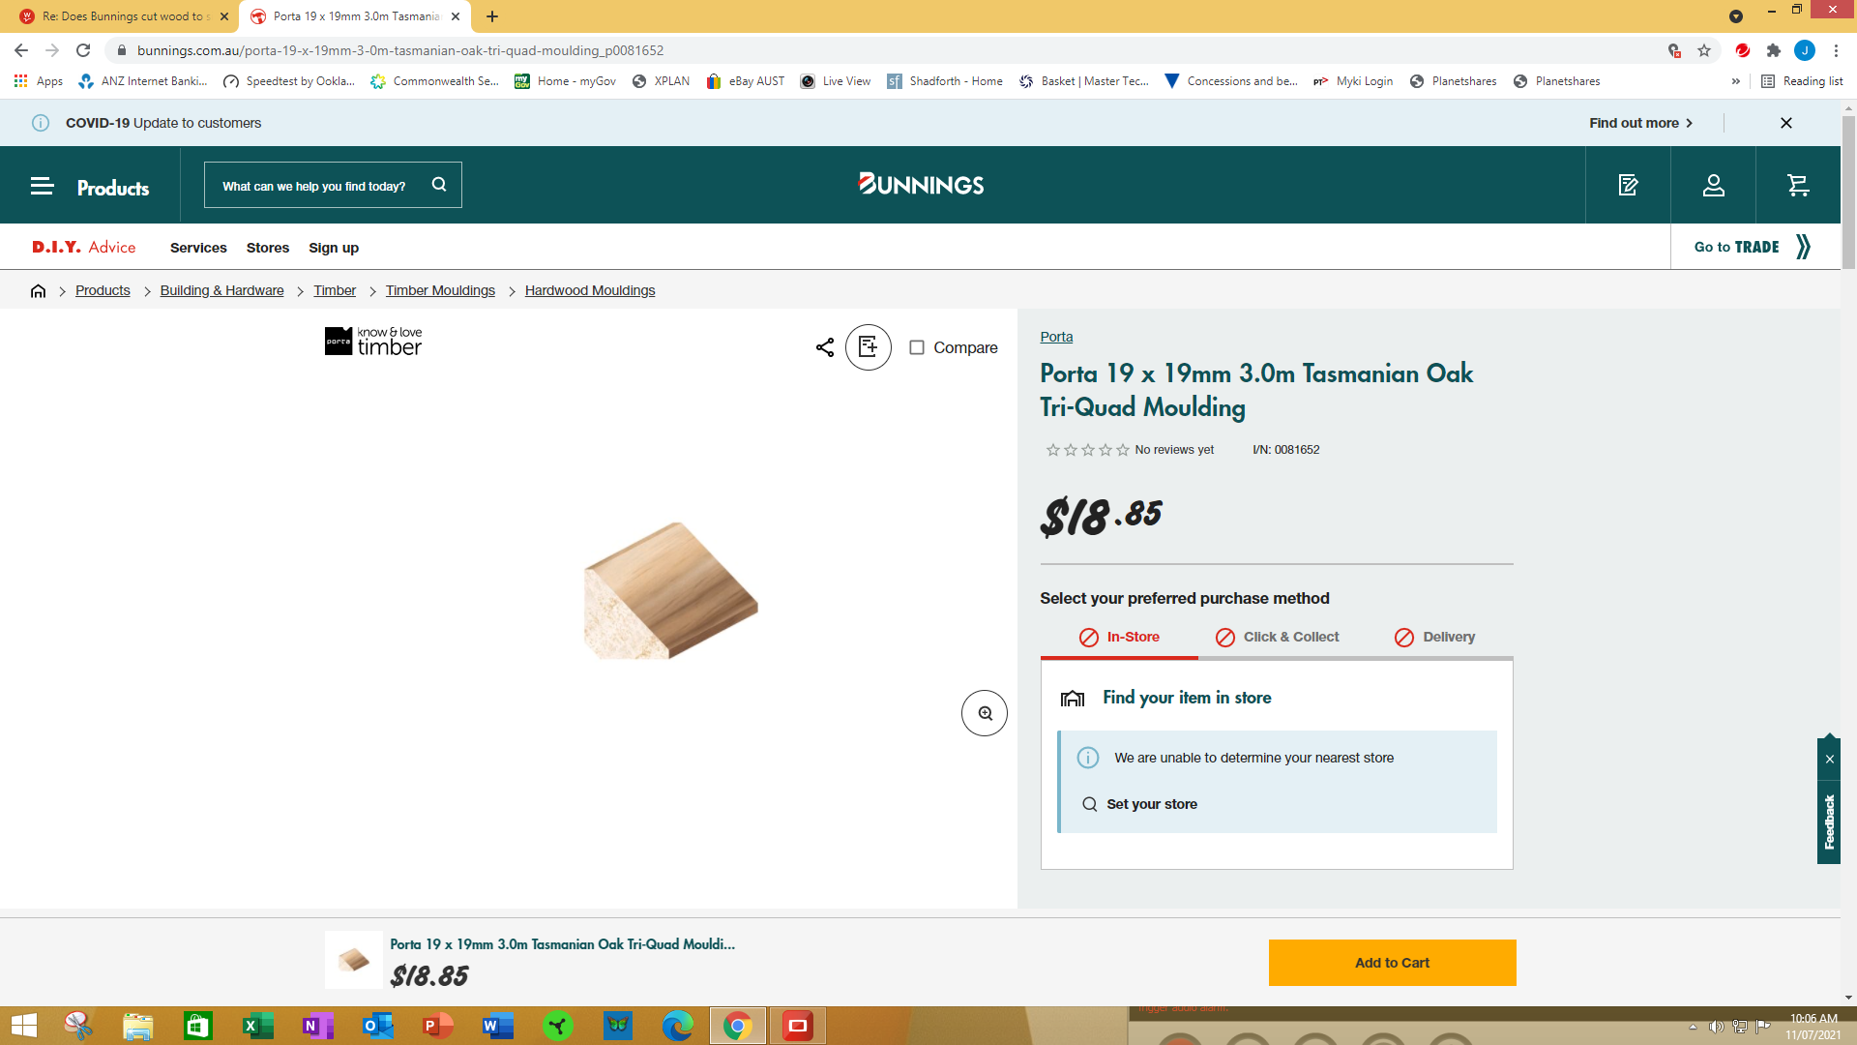Viewport: 1857px width, 1045px height.
Task: Click the user account icon
Action: click(x=1713, y=185)
